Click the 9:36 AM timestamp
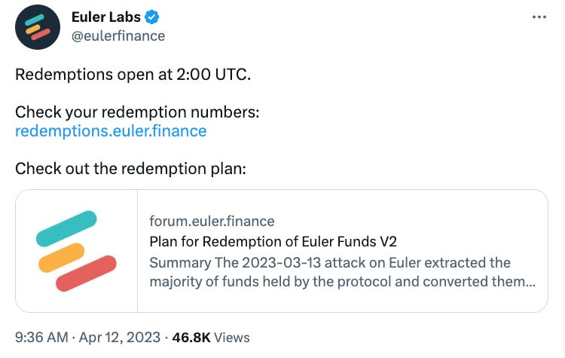 click(41, 338)
